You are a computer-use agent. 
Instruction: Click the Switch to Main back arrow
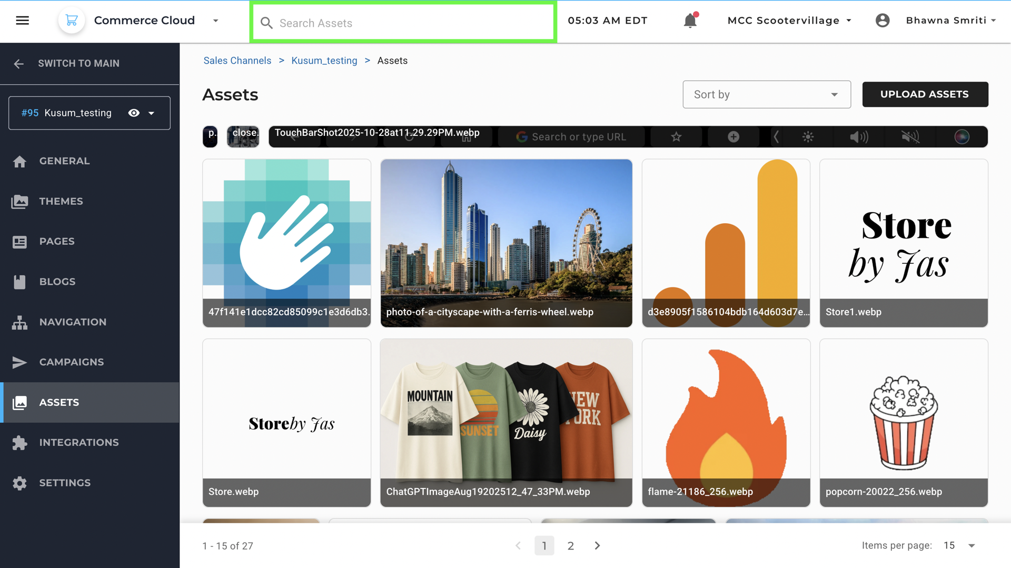[19, 64]
